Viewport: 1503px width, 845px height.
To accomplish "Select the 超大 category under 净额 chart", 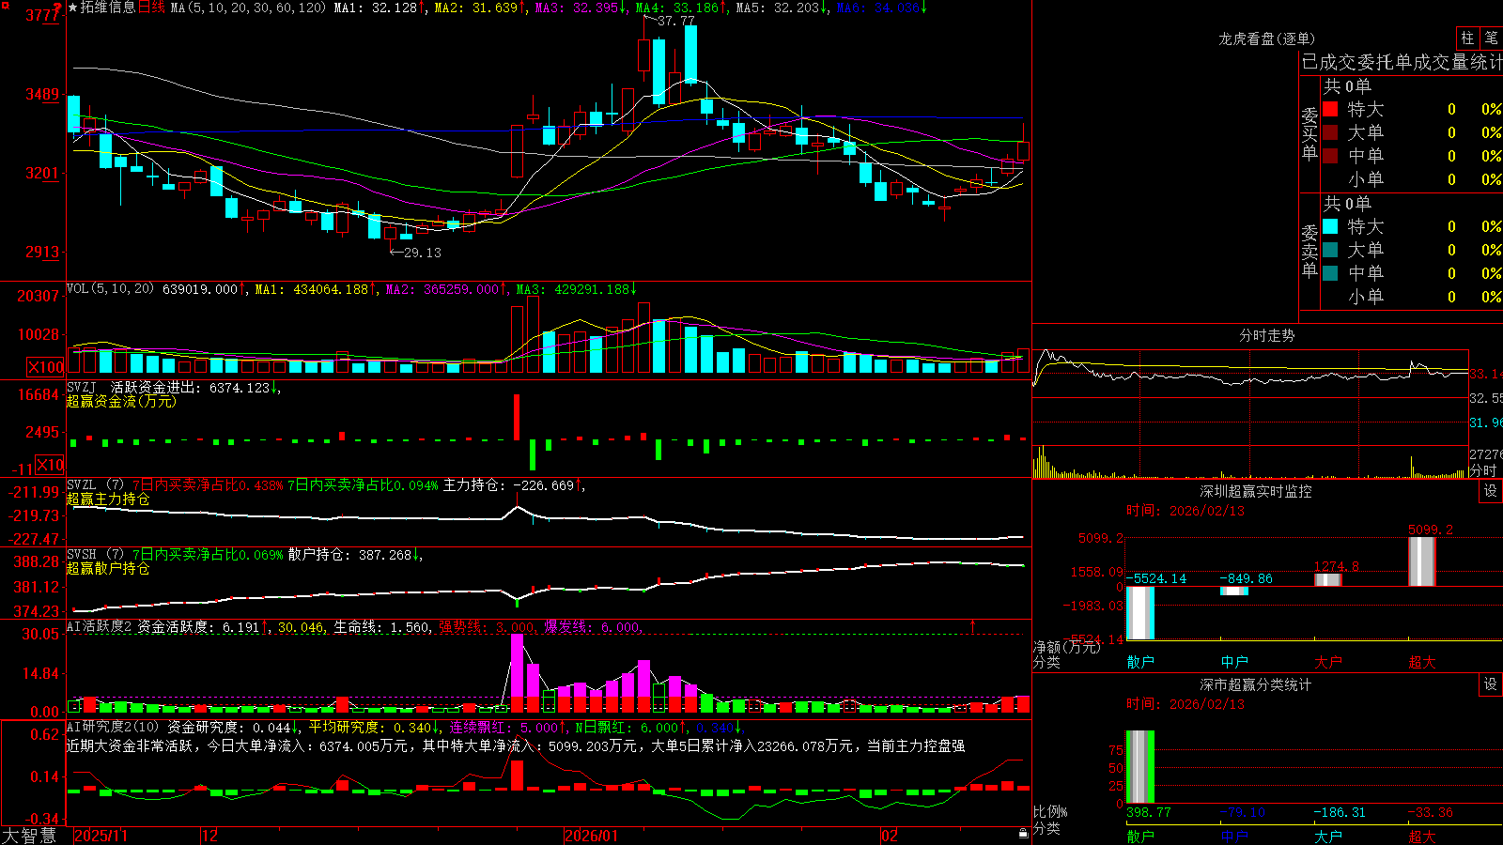I will [1422, 662].
